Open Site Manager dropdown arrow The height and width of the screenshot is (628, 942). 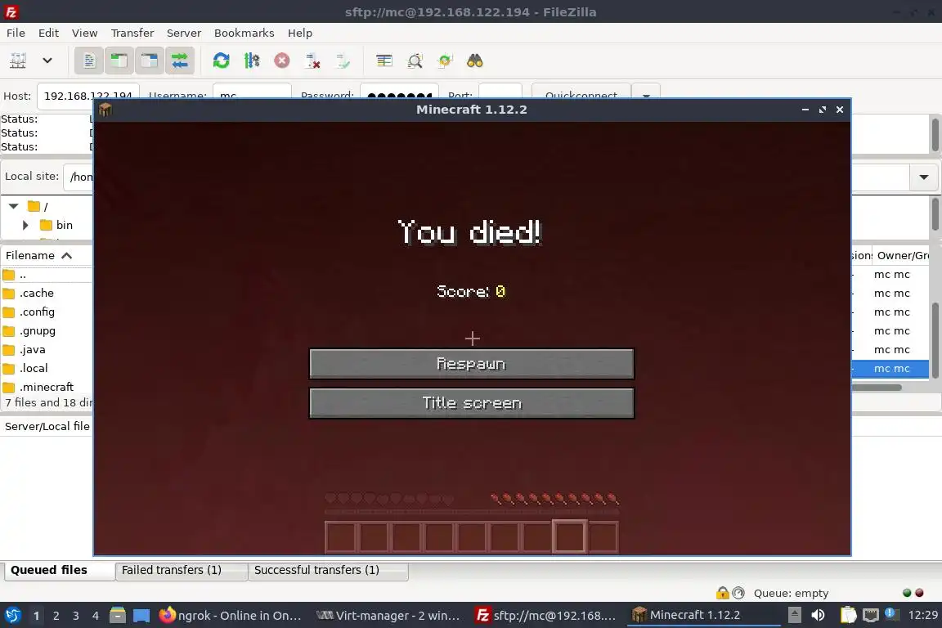point(47,61)
